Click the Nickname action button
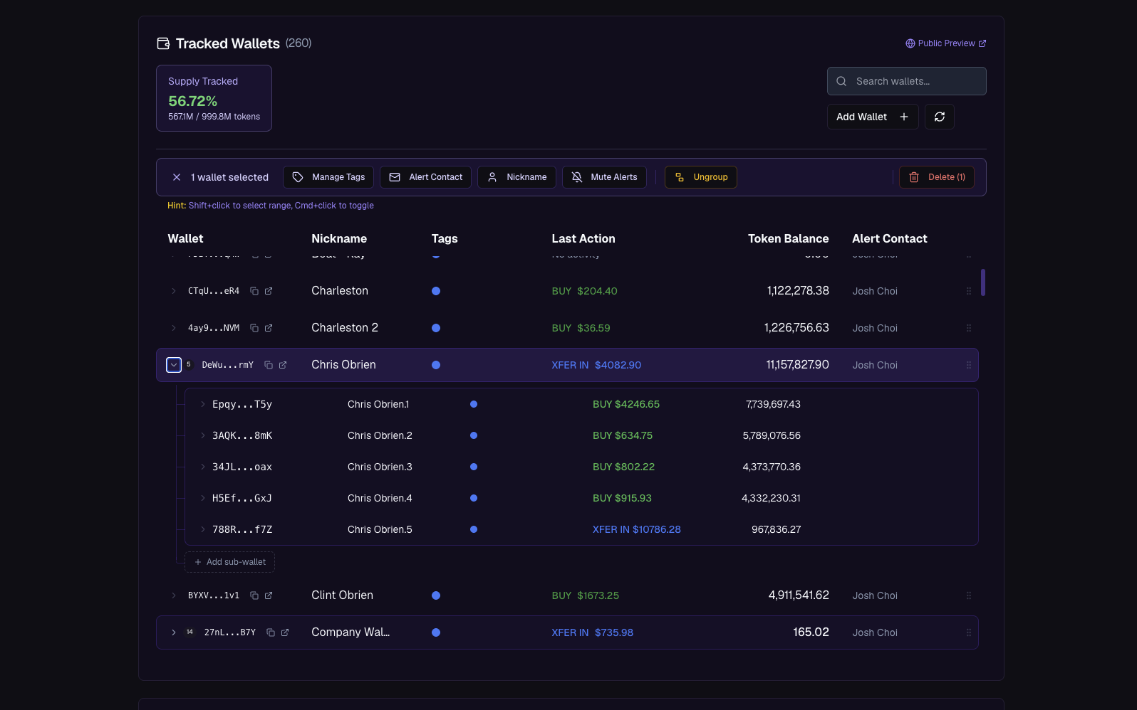Viewport: 1137px width, 710px height. point(516,177)
